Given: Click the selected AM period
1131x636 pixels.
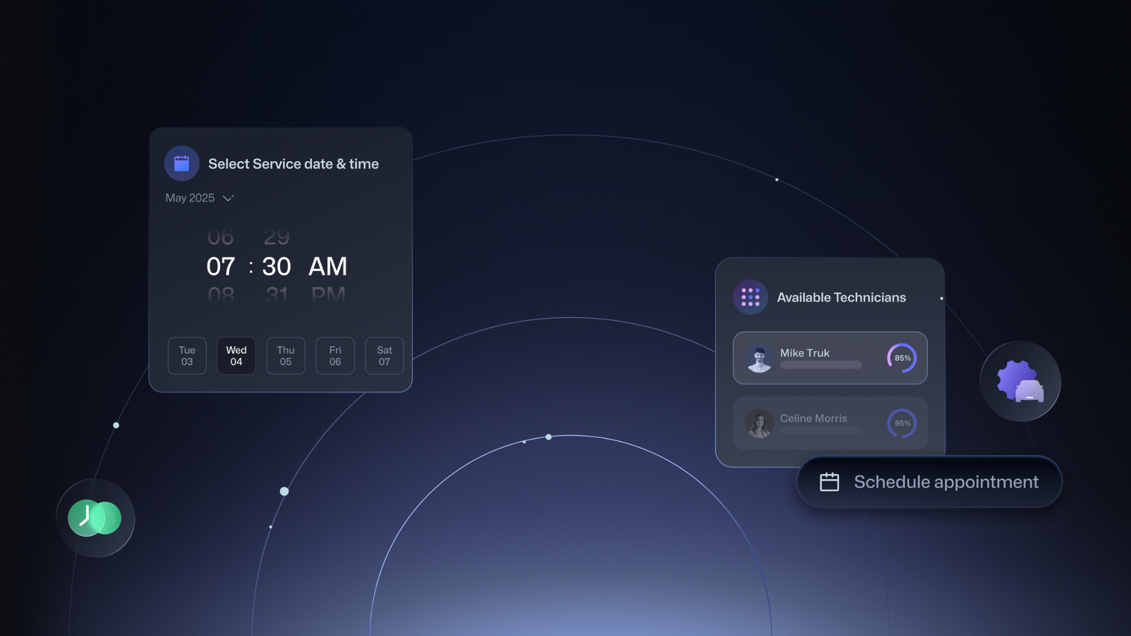Looking at the screenshot, I should click(x=328, y=266).
